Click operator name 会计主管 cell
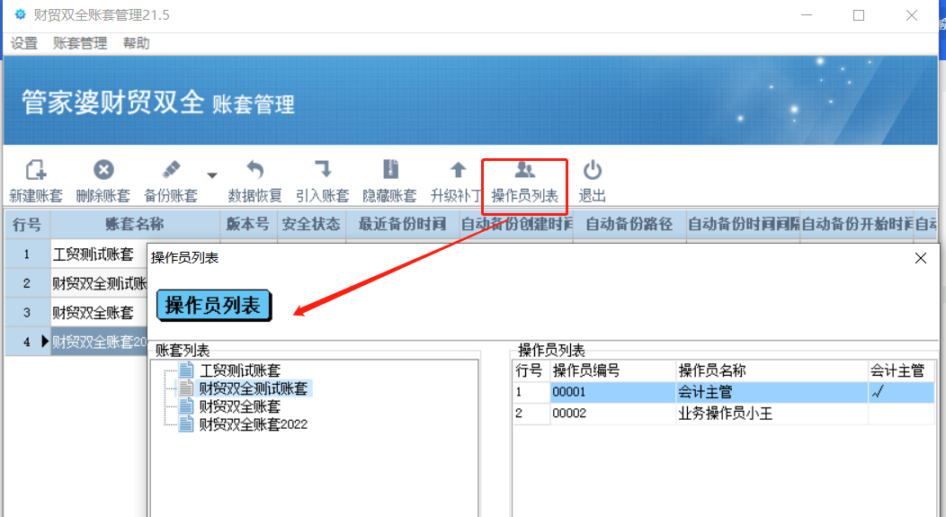 coord(772,392)
